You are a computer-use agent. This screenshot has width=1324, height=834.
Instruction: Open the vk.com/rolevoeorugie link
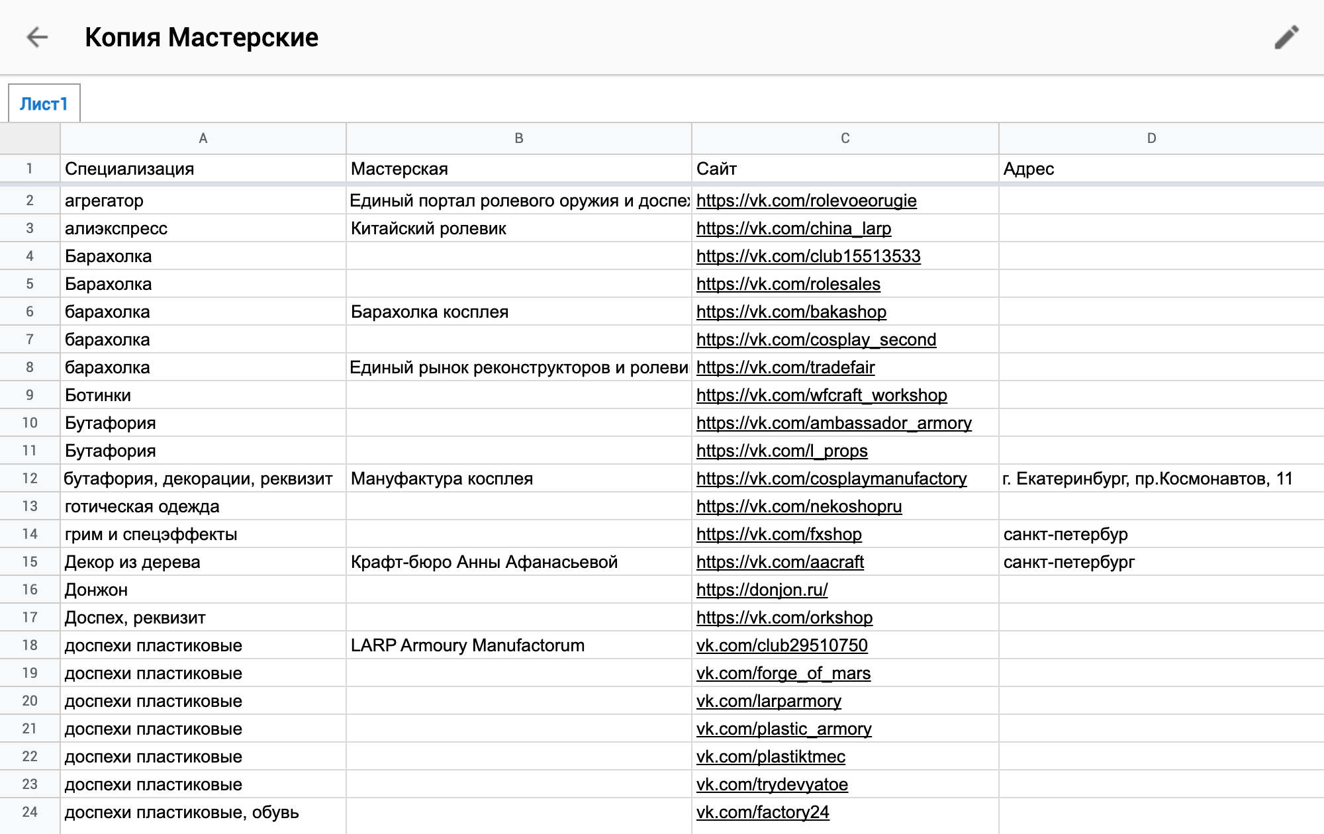[806, 201]
